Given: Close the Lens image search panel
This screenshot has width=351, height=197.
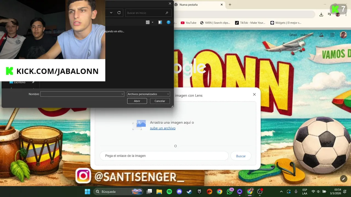Looking at the screenshot, I should click(x=254, y=94).
